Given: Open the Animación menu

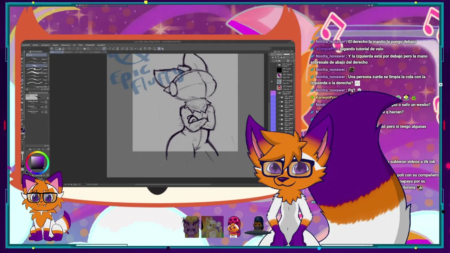Looking at the screenshot, I should tap(45, 45).
